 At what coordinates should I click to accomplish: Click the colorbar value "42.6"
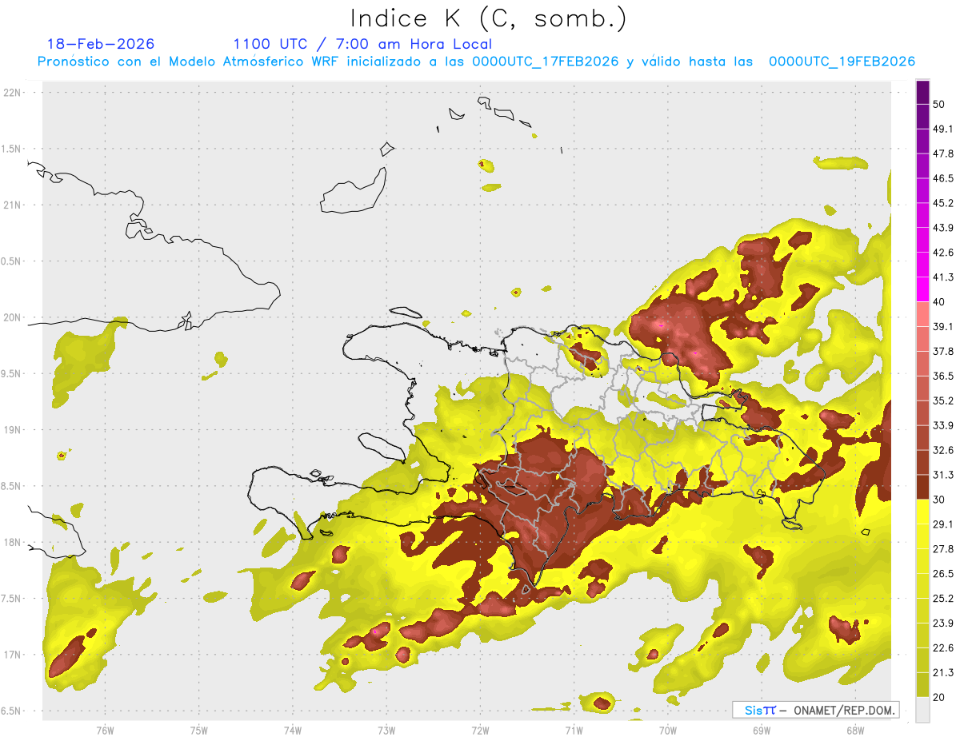(x=943, y=253)
